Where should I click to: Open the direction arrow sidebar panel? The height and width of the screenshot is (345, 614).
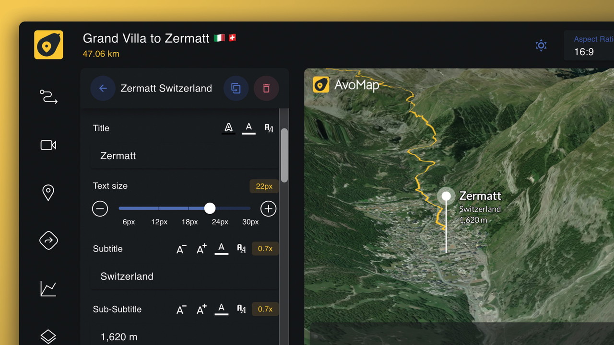(x=48, y=241)
